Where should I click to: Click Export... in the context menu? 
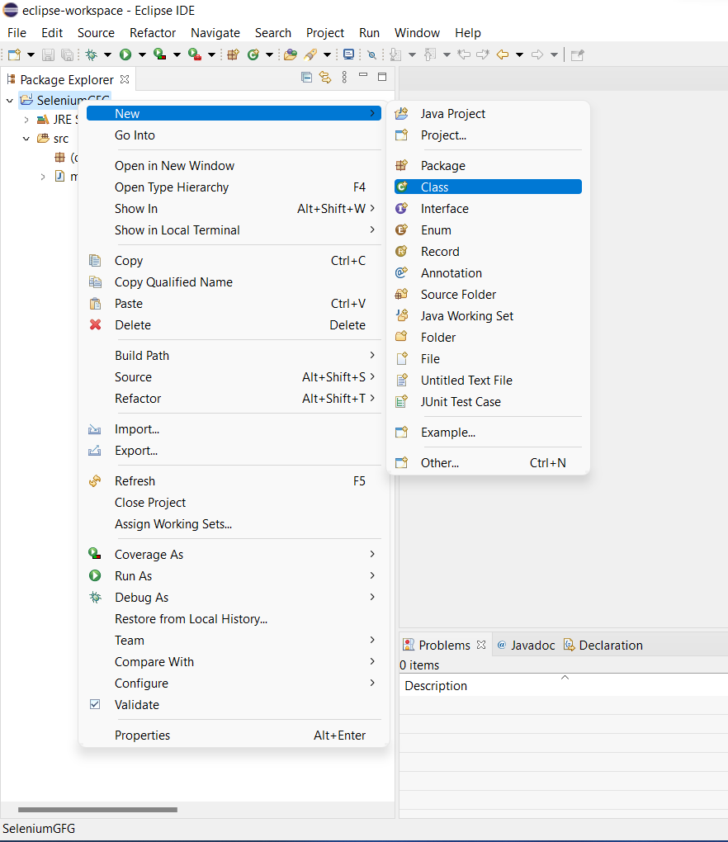coord(234,451)
